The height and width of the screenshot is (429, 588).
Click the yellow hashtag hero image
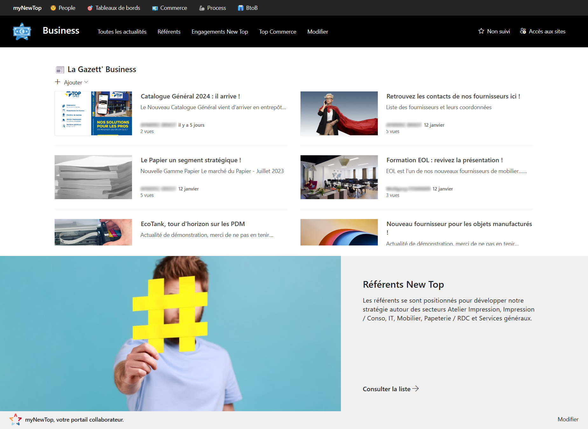[x=170, y=333]
